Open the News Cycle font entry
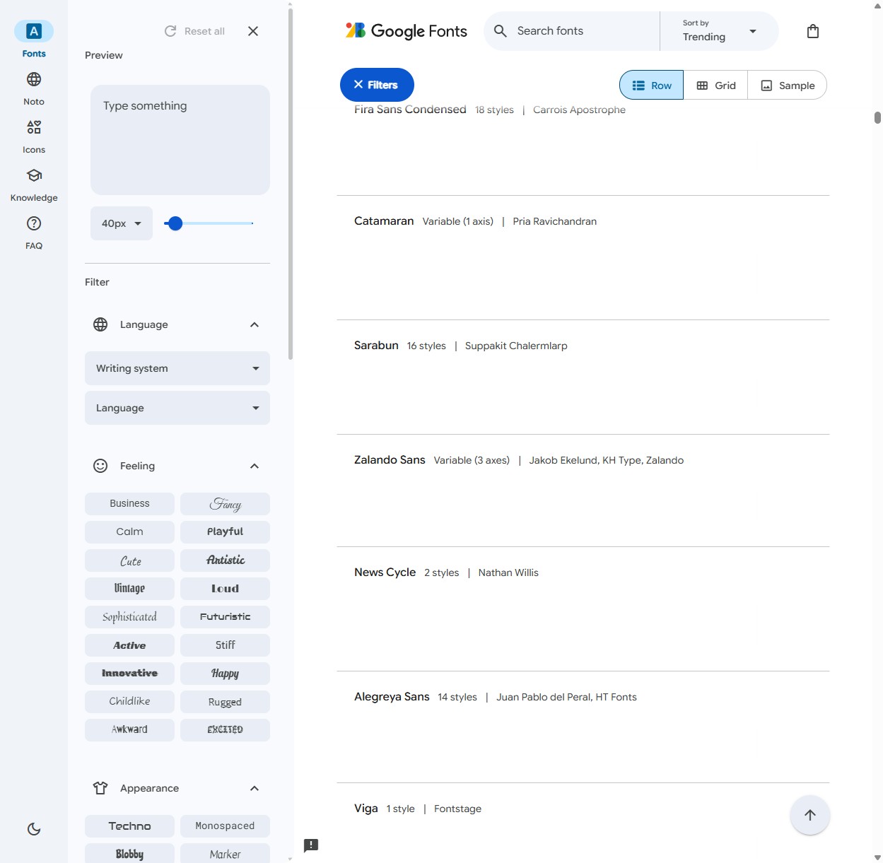883x863 pixels. (x=583, y=609)
